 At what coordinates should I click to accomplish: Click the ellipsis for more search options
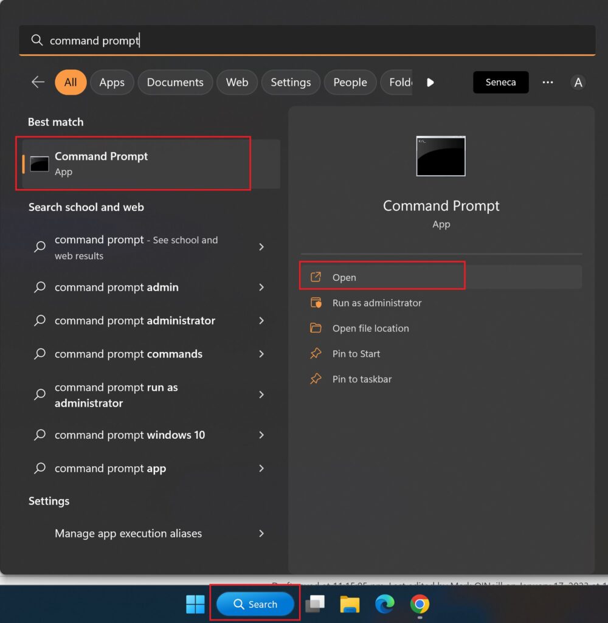pos(548,82)
